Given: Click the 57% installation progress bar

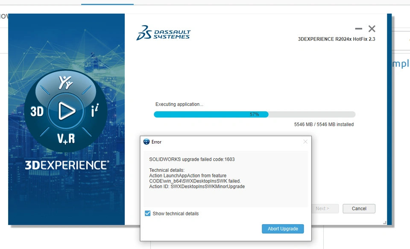Looking at the screenshot, I should coord(255,114).
